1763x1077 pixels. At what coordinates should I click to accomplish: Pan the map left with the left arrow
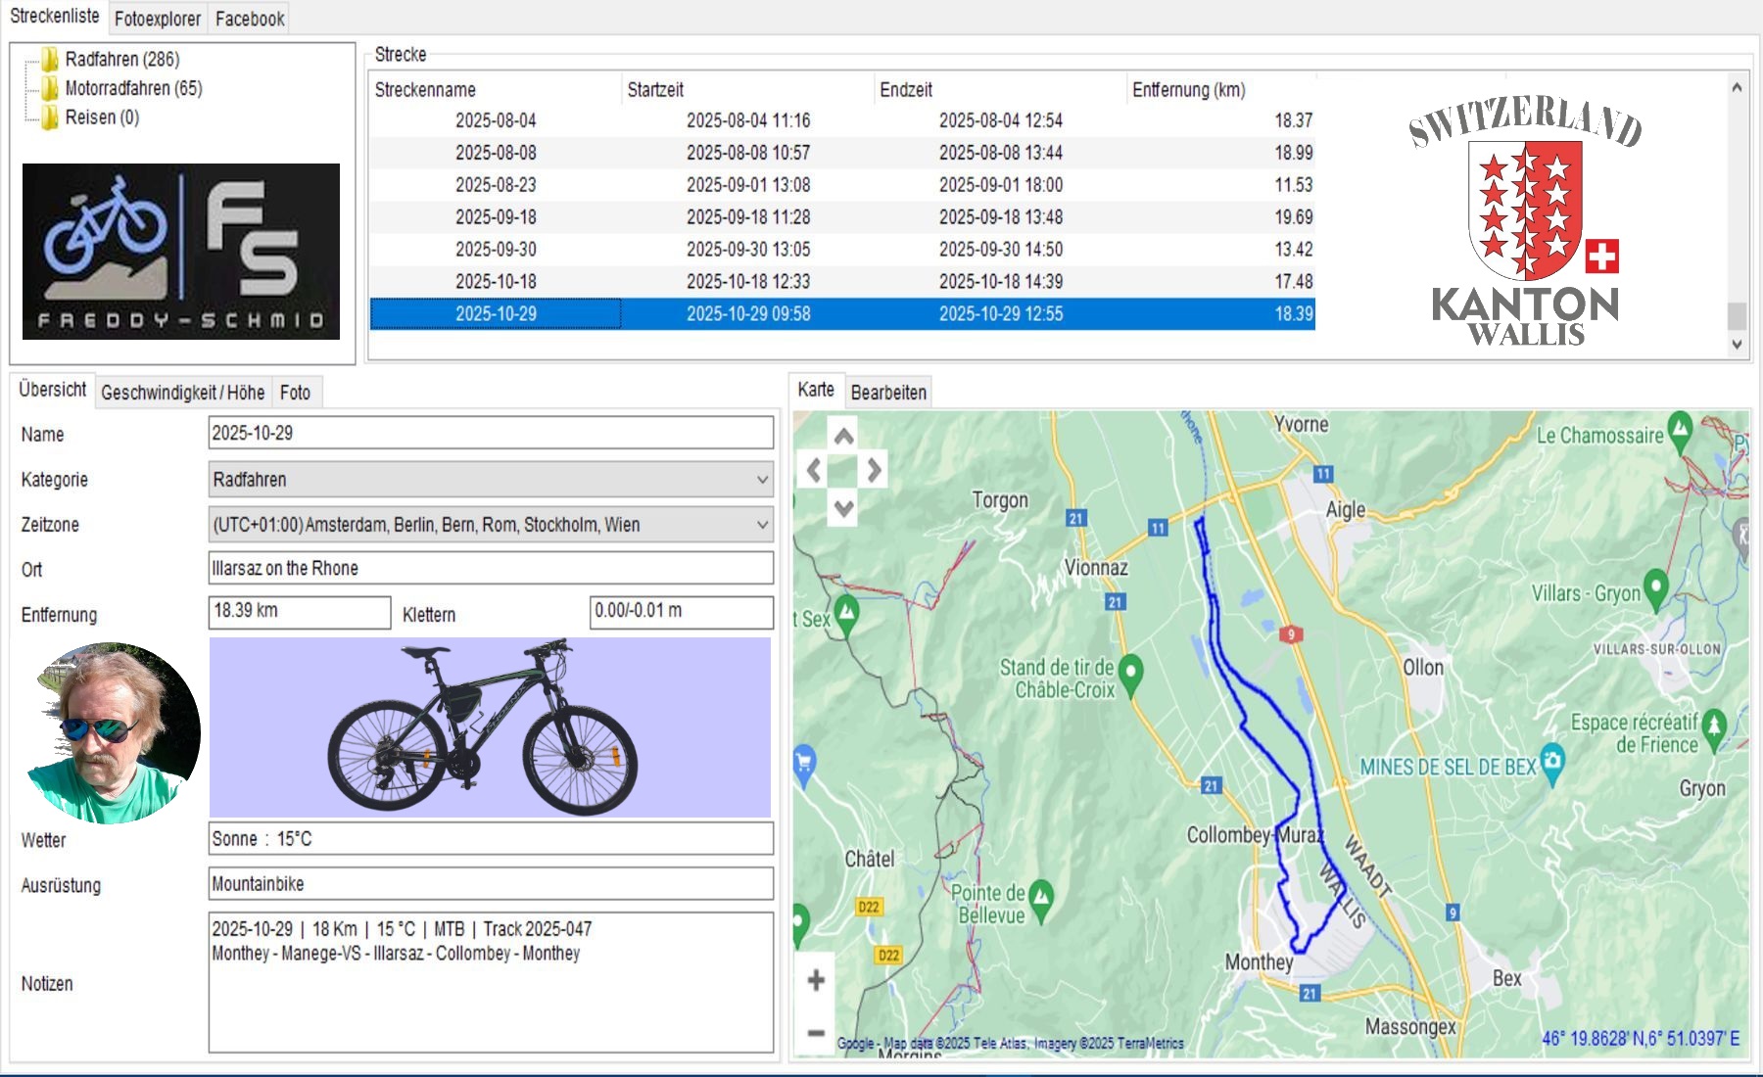coord(814,471)
